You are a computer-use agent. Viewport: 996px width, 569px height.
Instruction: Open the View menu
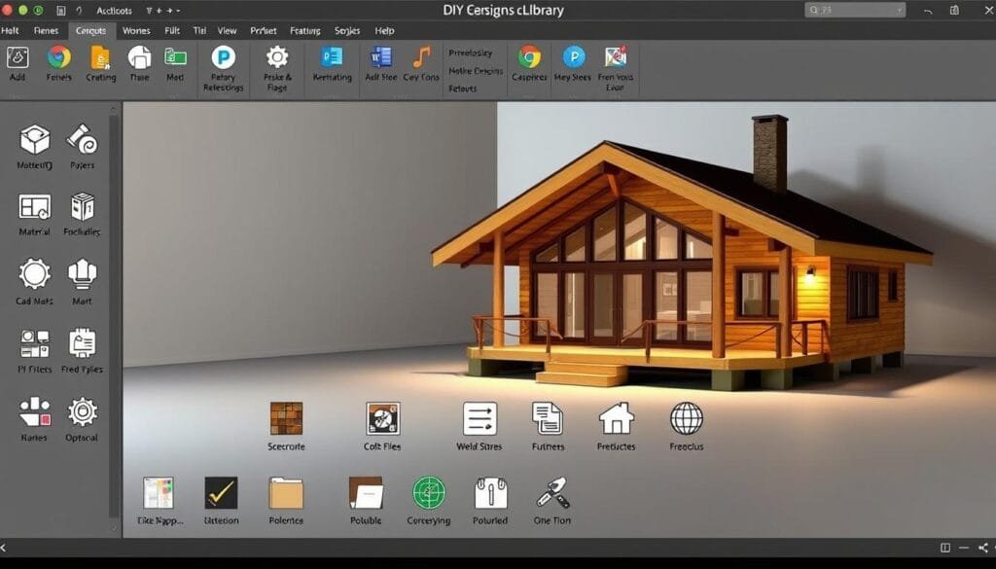(227, 30)
